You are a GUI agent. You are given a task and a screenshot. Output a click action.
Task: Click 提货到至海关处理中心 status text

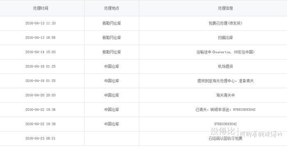click(216, 81)
